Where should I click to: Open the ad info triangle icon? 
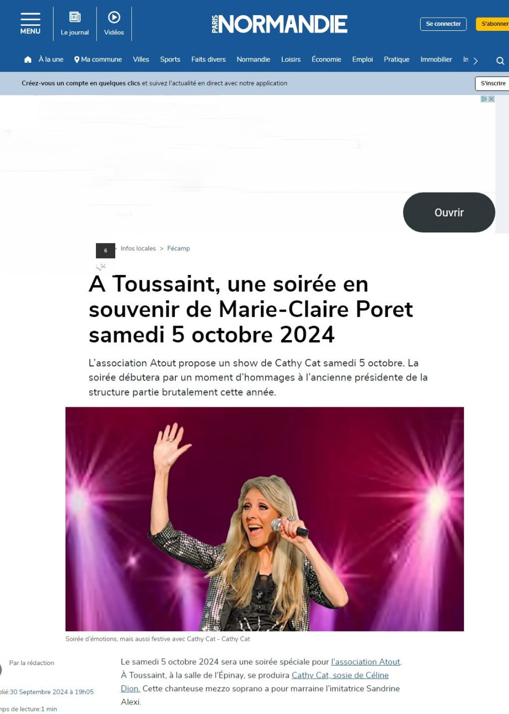click(484, 99)
